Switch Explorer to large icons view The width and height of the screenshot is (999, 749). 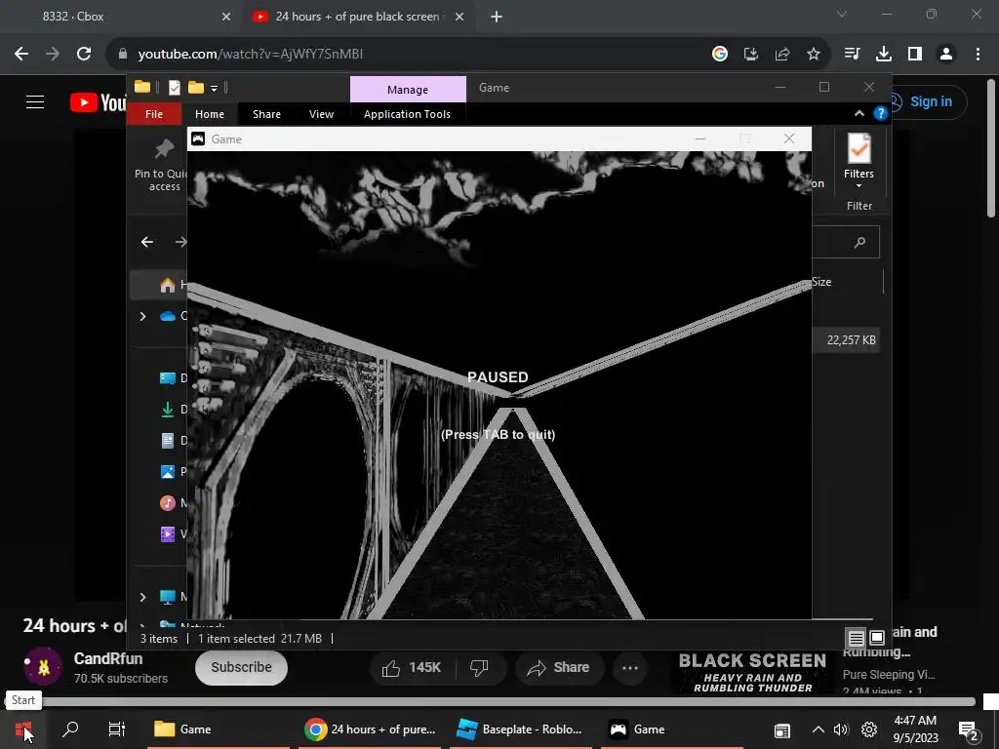point(877,638)
